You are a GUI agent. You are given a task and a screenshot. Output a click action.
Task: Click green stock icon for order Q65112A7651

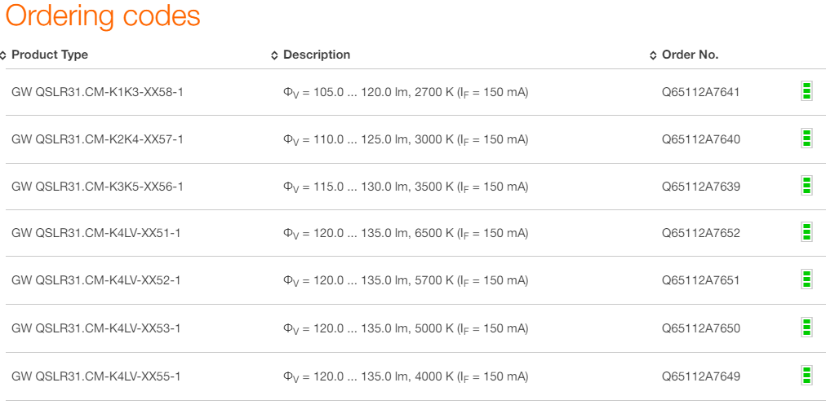click(806, 280)
